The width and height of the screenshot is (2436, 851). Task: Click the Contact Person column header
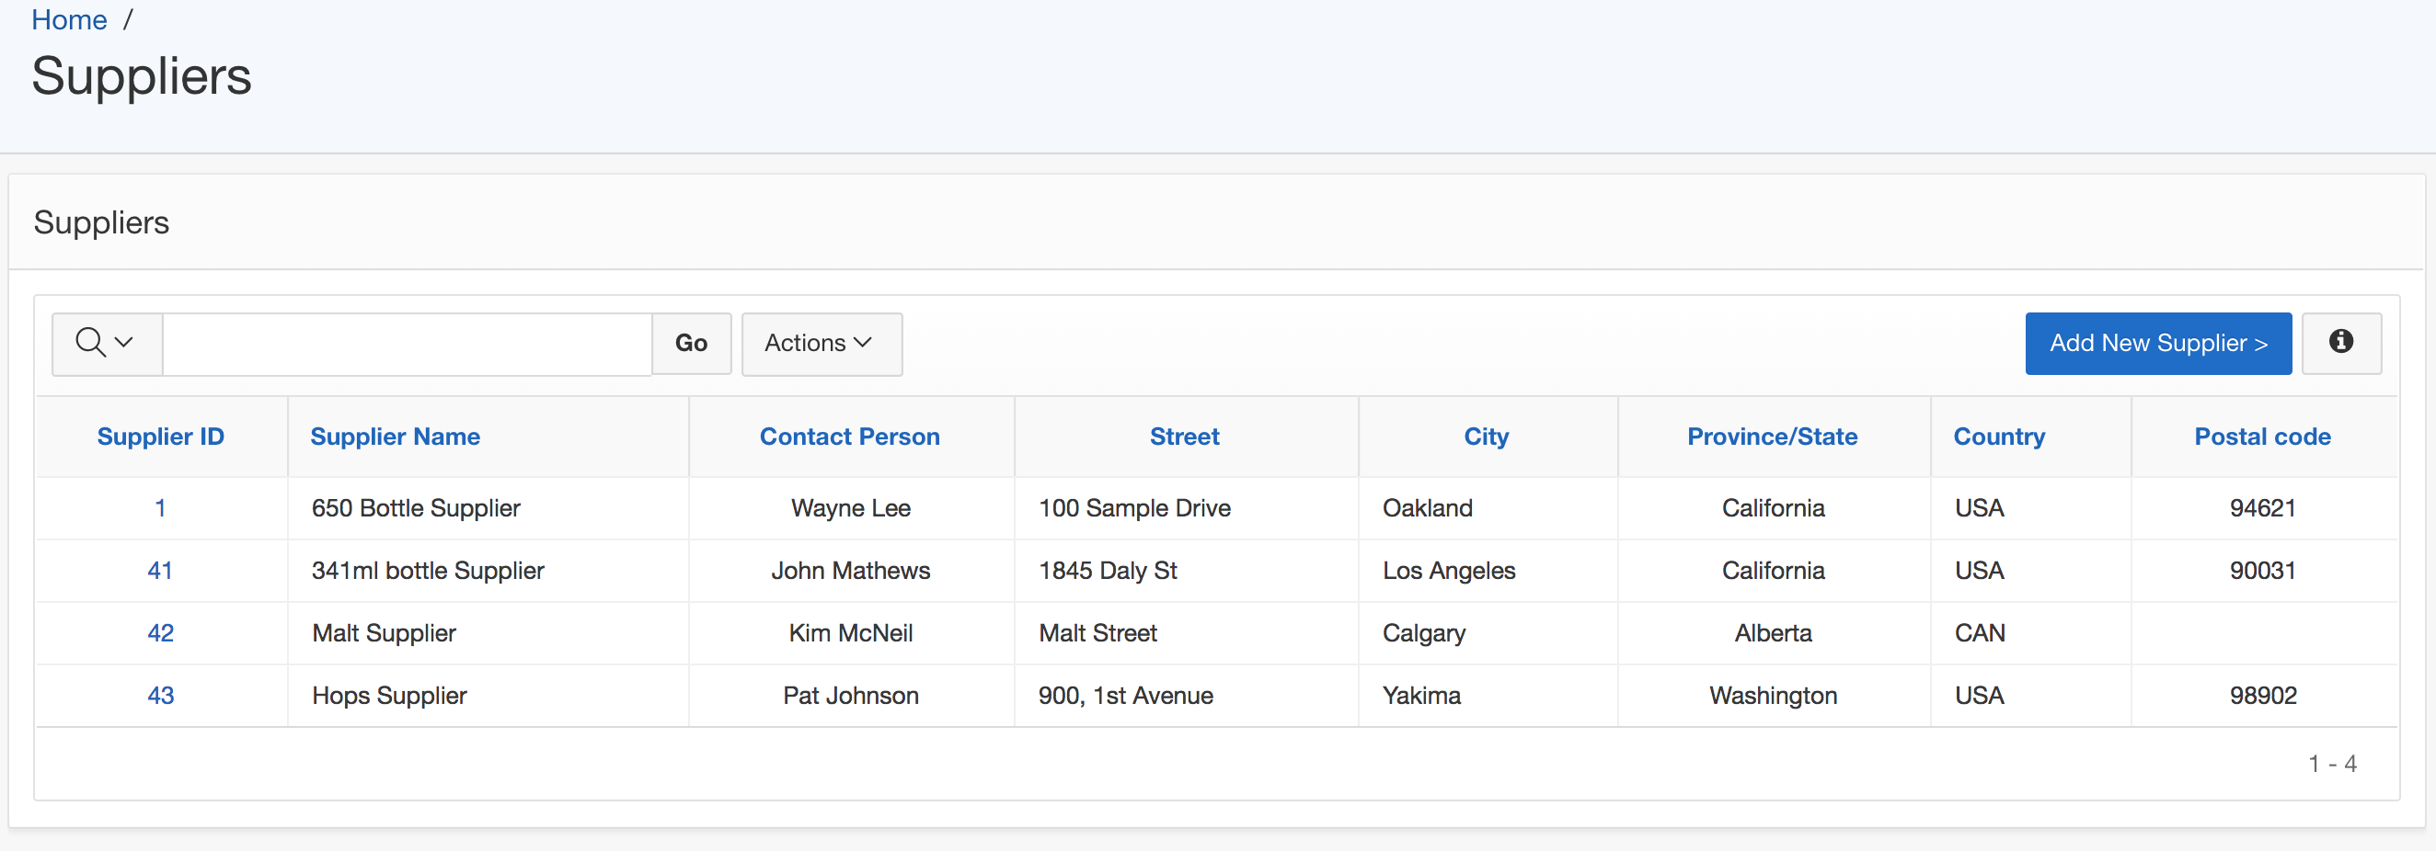849,437
